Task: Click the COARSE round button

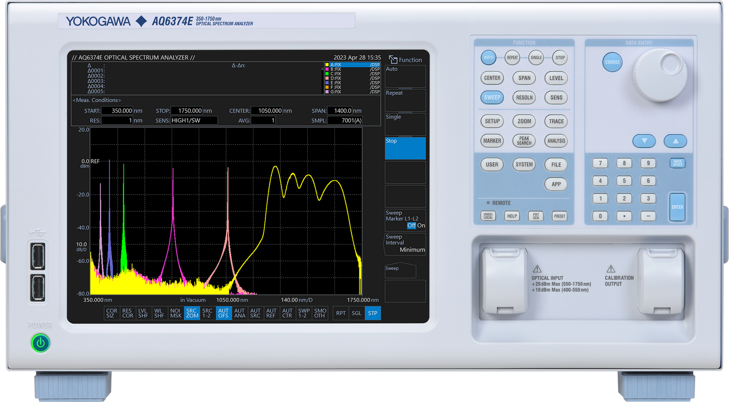Action: [x=612, y=62]
